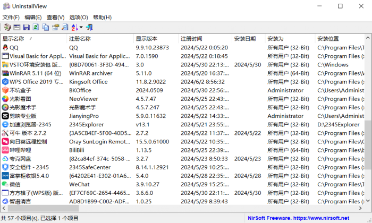This screenshot has width=372, height=223.
Task: Click the WinRAR 5.11 row icon
Action: [x=5, y=73]
